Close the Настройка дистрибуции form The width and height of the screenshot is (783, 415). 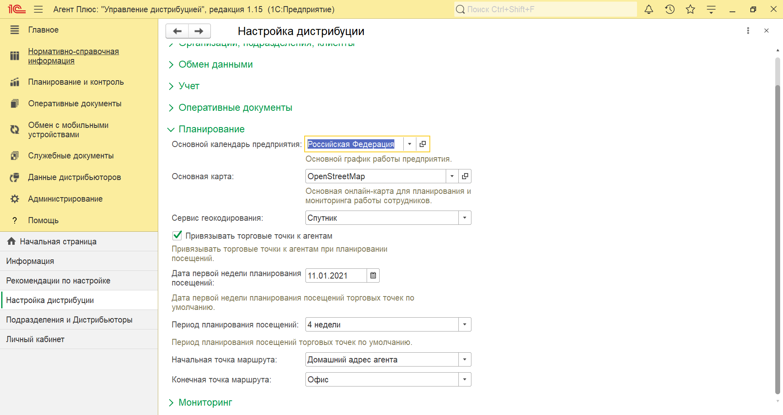point(766,31)
